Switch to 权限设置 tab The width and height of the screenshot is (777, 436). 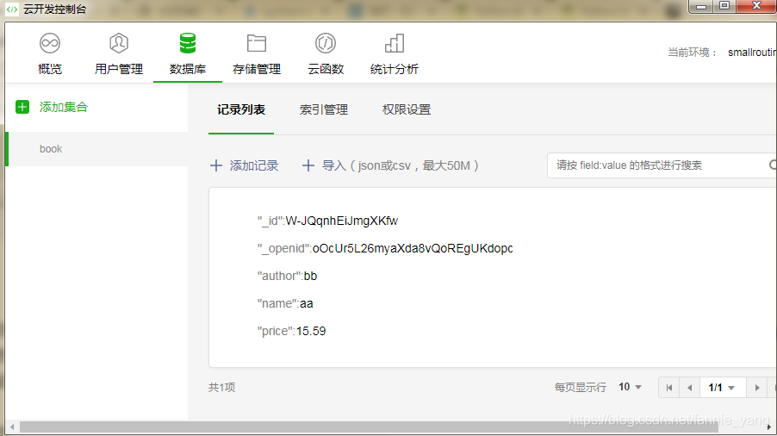(x=407, y=109)
